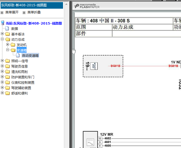Viewport: 181px width, 148px height.
Task: Click the open 变速箱 folder icon
Action: 13,50
